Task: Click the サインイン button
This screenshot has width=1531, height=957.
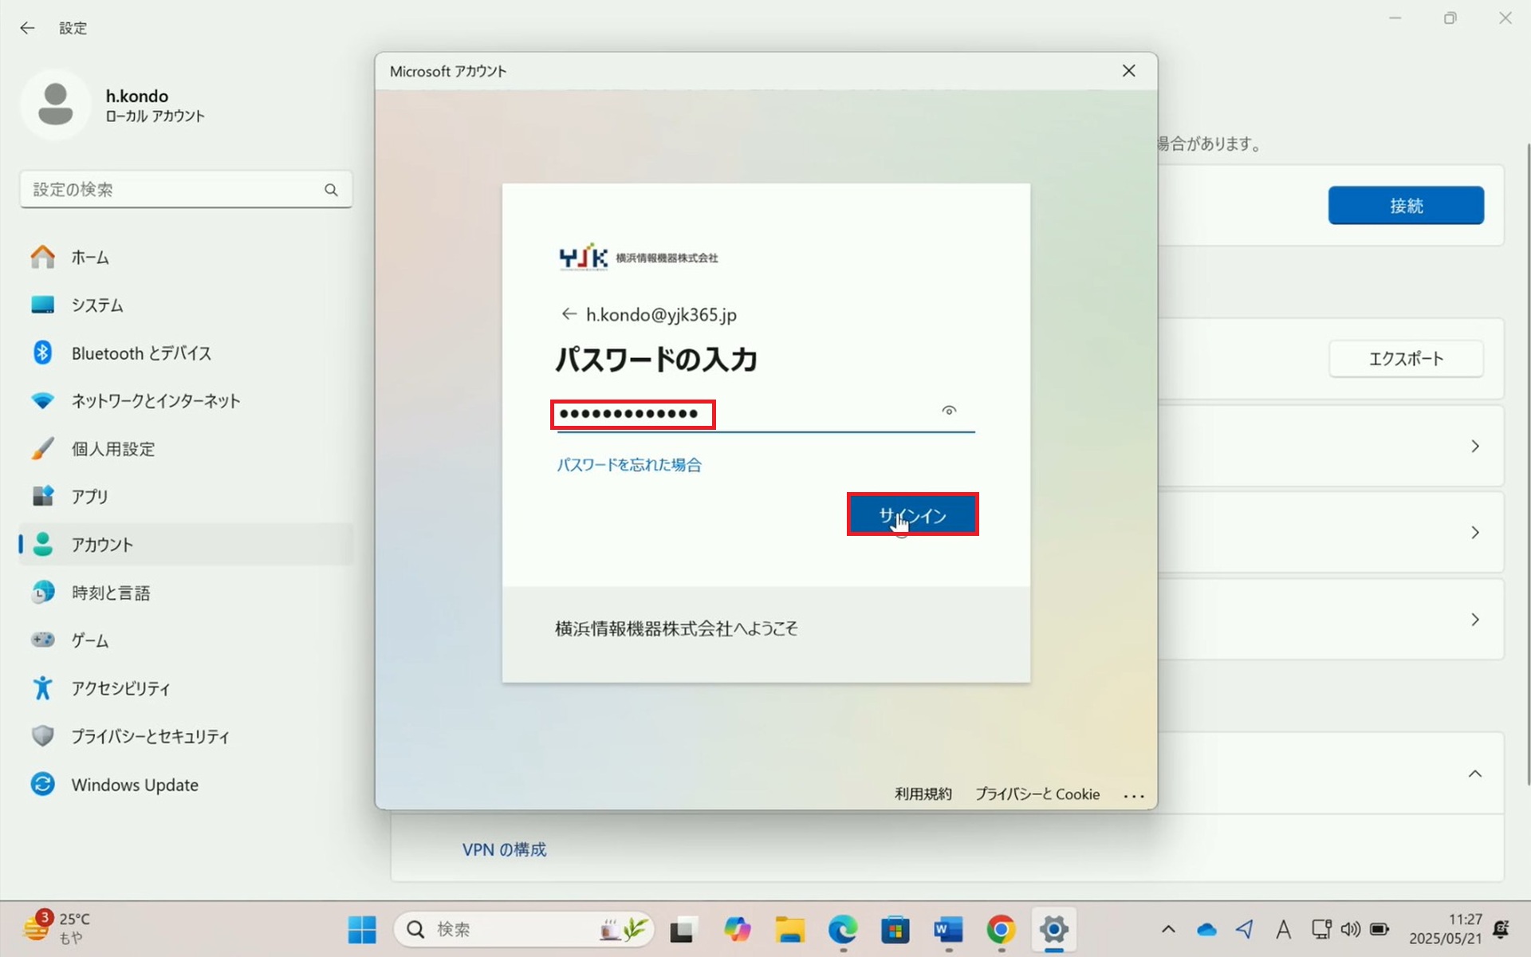Action: [912, 515]
